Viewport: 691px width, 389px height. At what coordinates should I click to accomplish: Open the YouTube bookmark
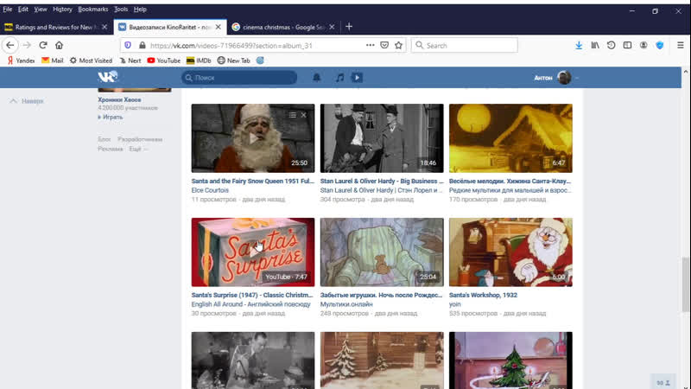click(163, 61)
